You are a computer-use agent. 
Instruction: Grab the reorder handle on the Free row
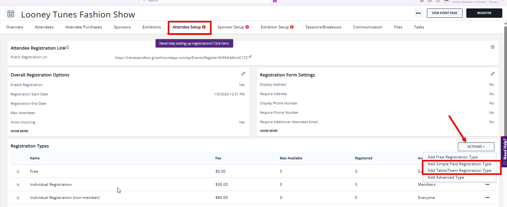(18, 172)
